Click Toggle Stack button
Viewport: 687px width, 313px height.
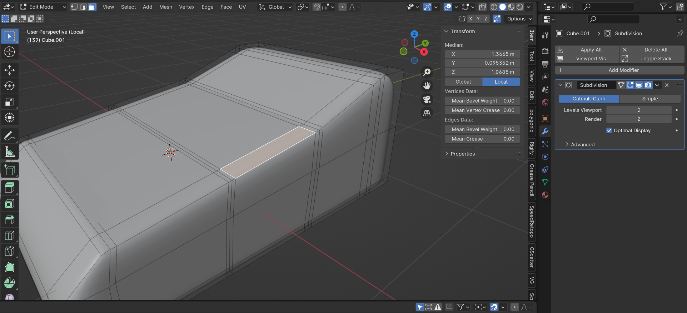(x=652, y=59)
